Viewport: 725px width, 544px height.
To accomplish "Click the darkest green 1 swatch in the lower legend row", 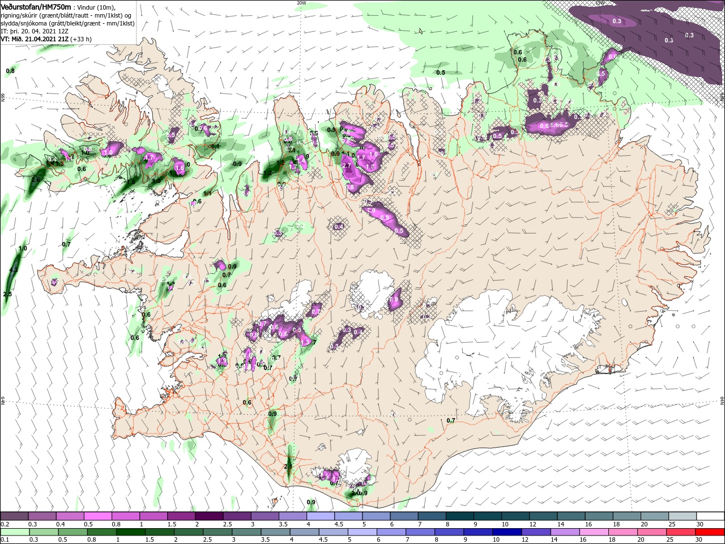I will [x=130, y=532].
